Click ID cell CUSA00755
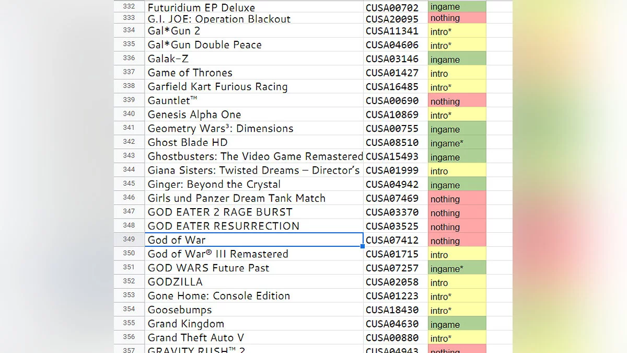 [x=396, y=129]
